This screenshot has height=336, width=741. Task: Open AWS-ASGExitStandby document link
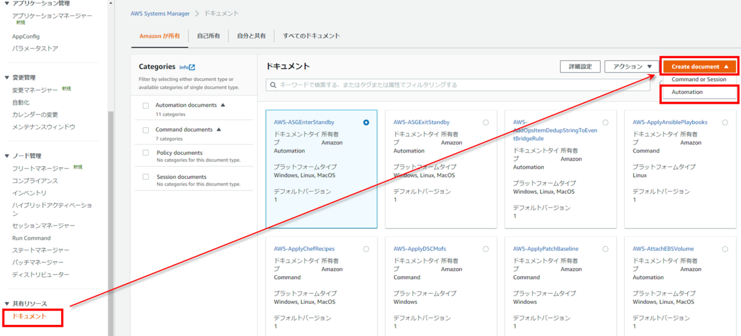point(421,122)
